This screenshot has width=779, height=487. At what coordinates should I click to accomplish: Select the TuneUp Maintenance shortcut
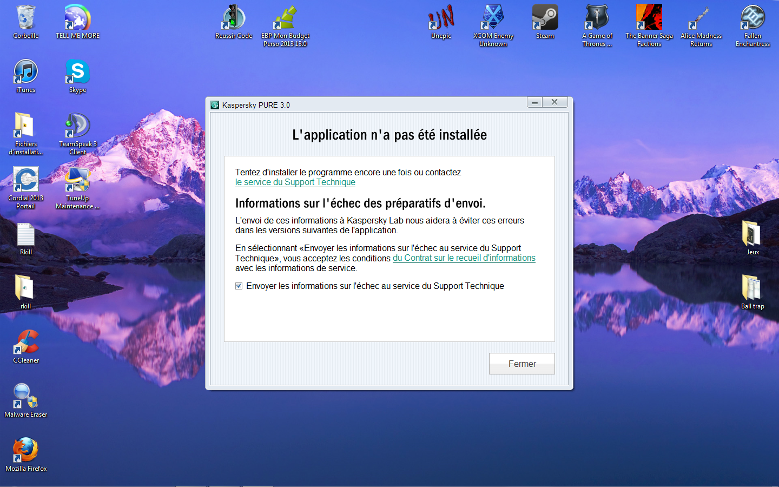(x=77, y=187)
